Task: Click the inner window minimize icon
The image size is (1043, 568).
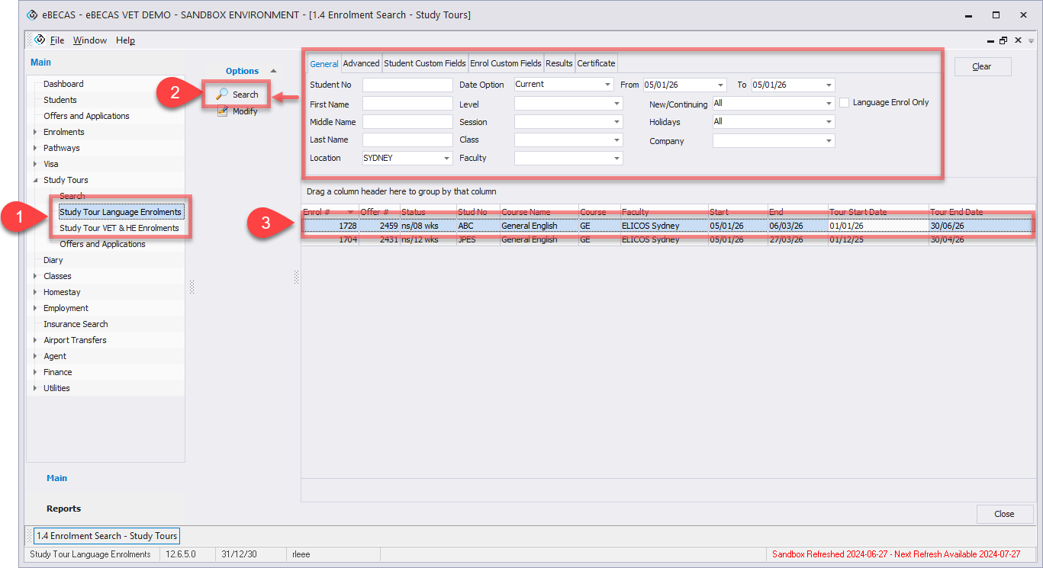Action: click(990, 40)
